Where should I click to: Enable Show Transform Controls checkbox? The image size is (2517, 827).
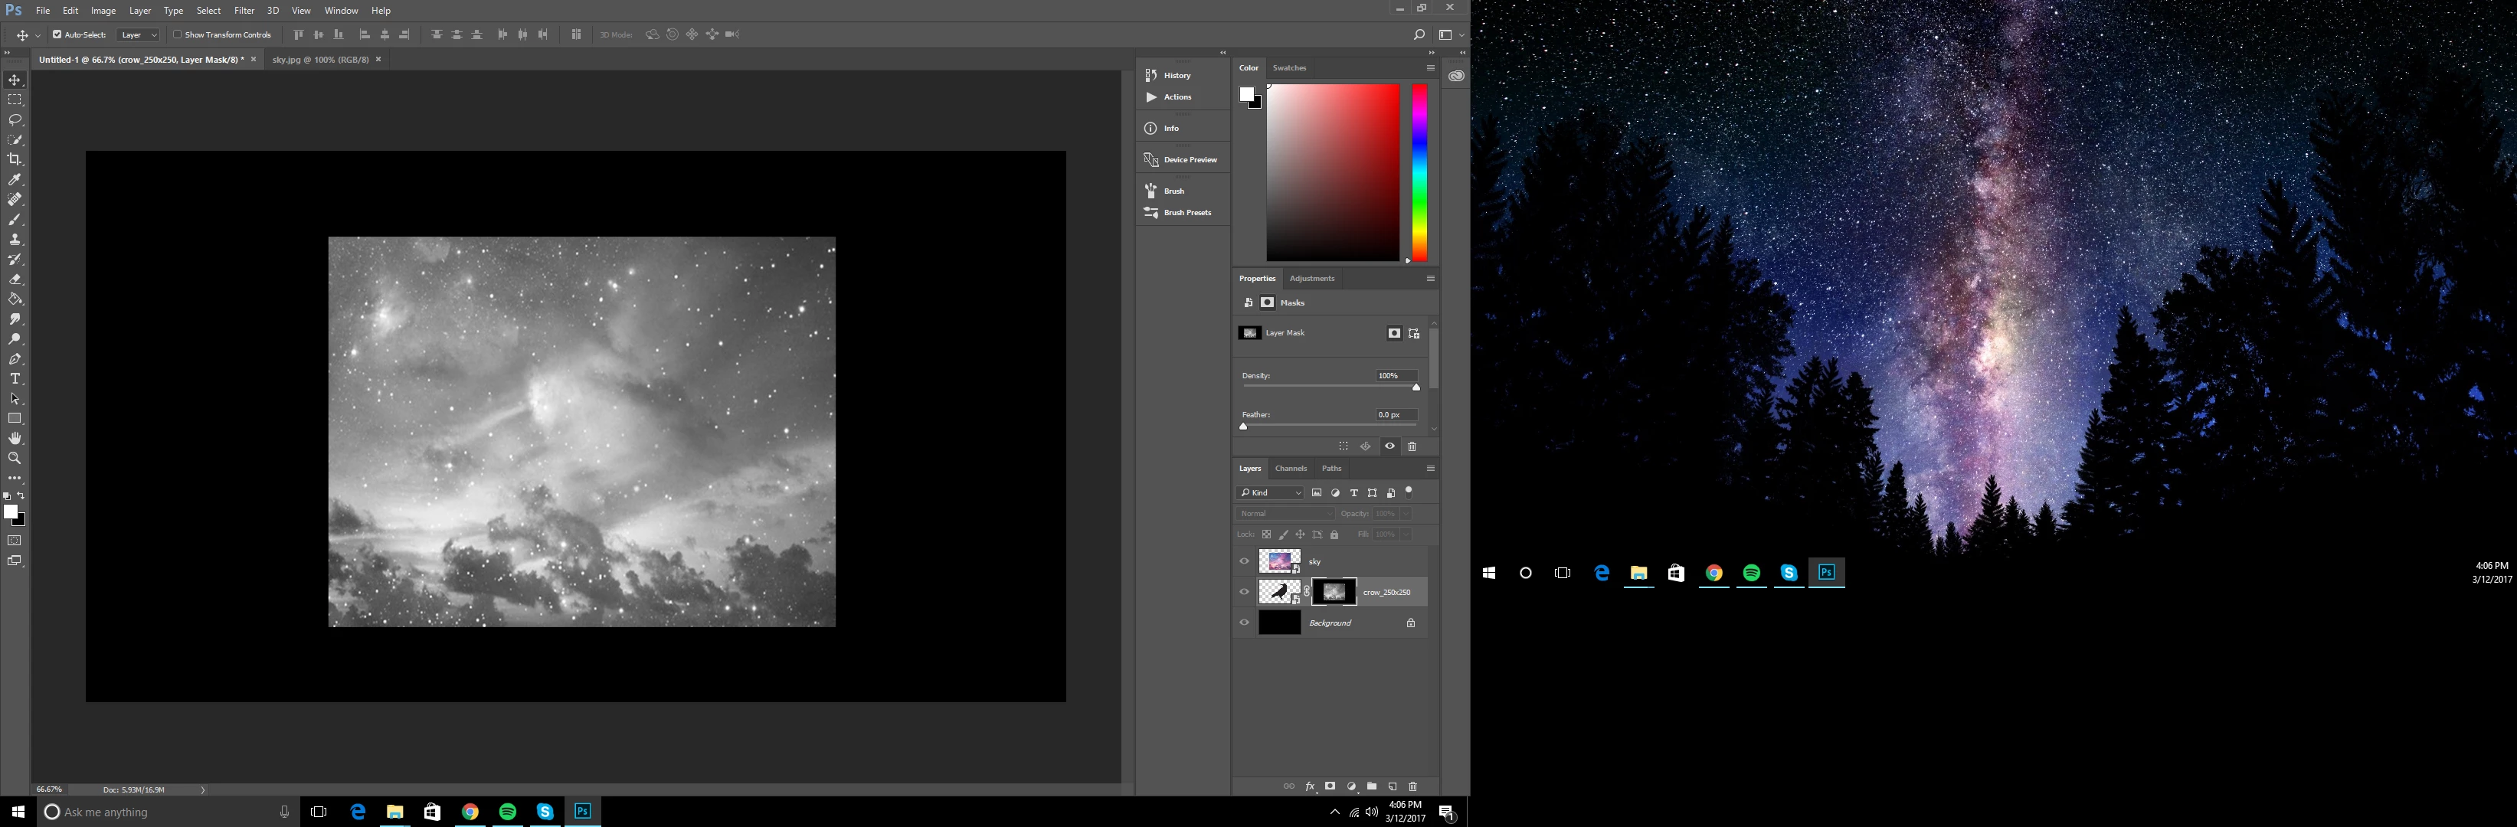coord(178,34)
